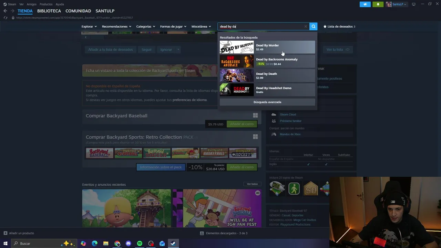441x248 pixels.
Task: Click Backyard Basketball pack logo
Action: click(x=214, y=153)
